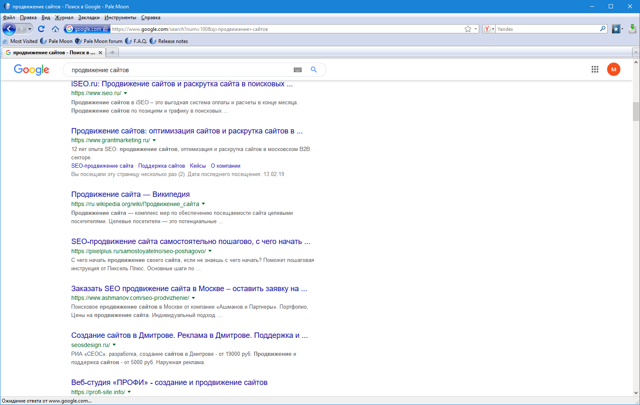Open the URL bar history dropdown

(x=475, y=29)
